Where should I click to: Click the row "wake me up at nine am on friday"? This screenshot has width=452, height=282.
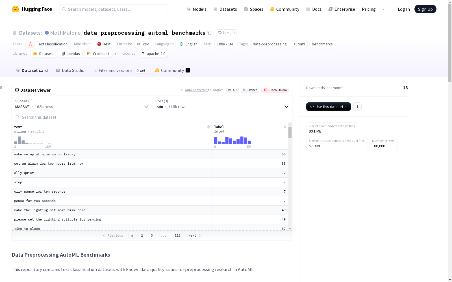coord(150,154)
